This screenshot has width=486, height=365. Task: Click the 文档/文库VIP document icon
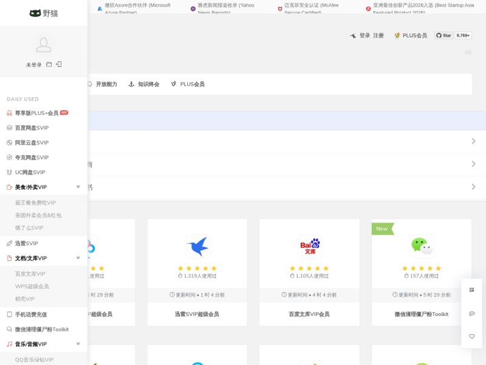[9, 258]
